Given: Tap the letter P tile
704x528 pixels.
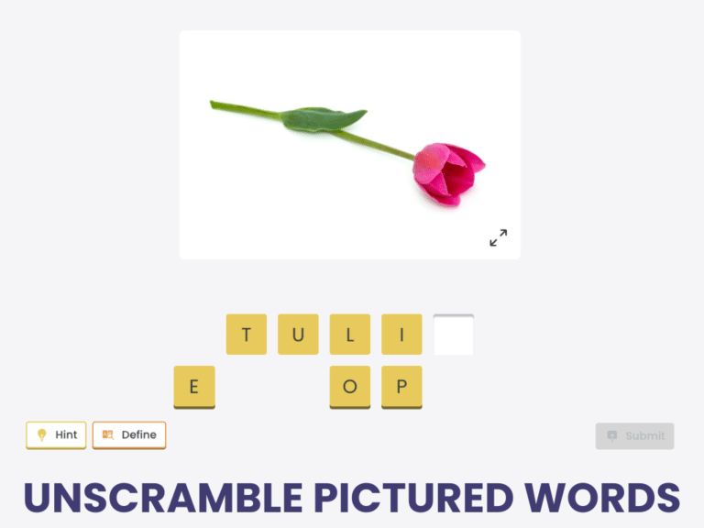Looking at the screenshot, I should (401, 386).
